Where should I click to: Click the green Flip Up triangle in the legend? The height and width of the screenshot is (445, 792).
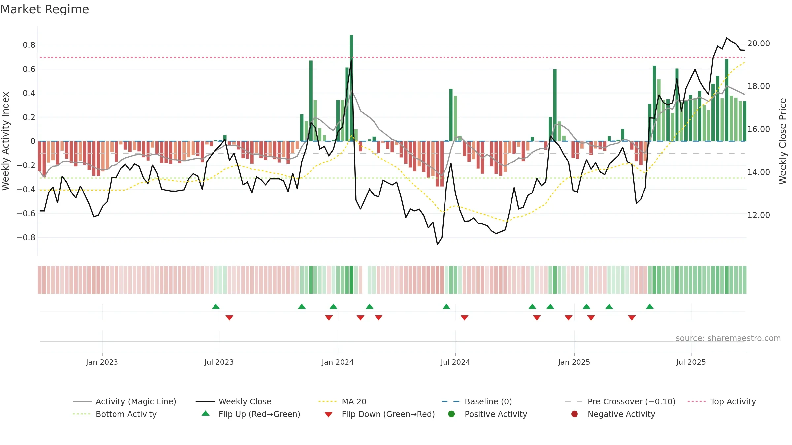tap(205, 413)
